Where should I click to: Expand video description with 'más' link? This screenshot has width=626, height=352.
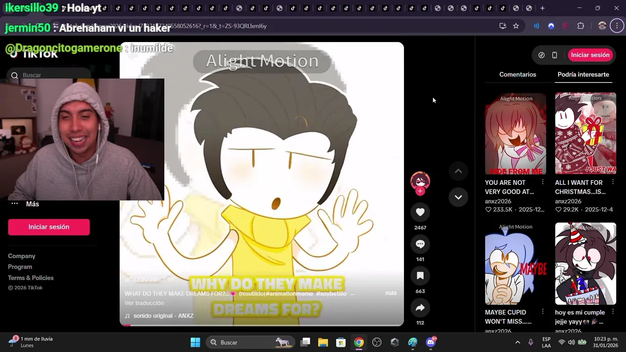click(391, 293)
